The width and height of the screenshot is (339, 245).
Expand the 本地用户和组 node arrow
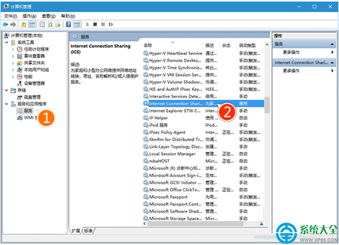pos(13,70)
